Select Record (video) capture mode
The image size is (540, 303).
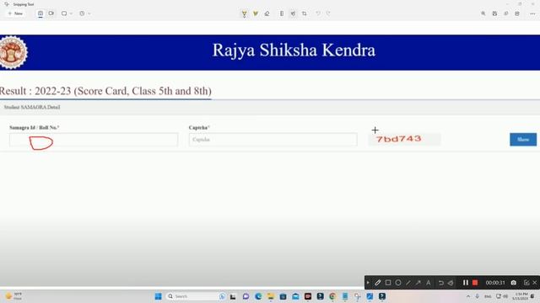(51, 13)
